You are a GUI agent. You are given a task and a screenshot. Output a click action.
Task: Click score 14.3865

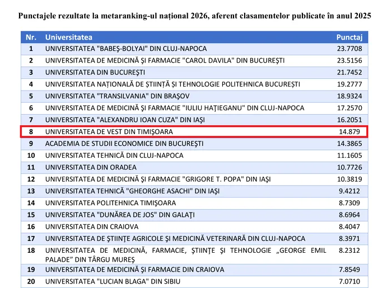(349, 144)
